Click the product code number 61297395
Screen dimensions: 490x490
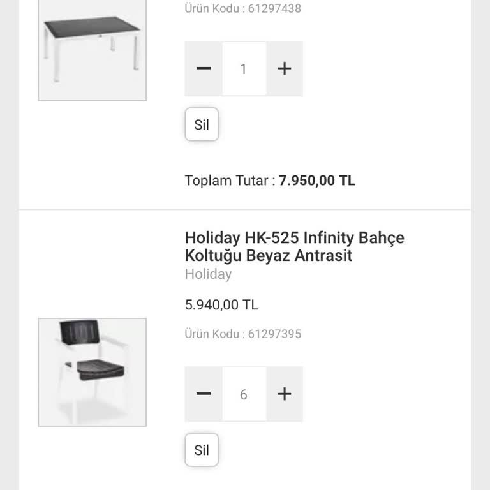pos(274,334)
